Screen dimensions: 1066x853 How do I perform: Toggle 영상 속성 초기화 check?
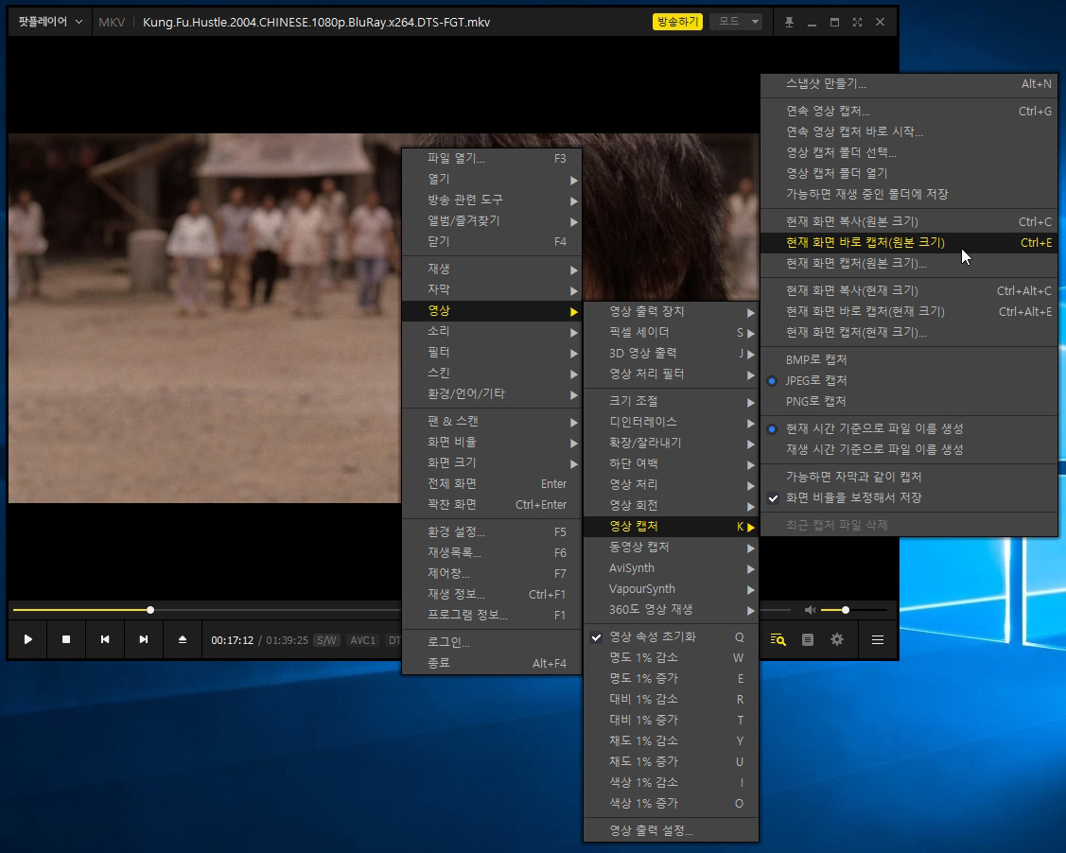[671, 636]
